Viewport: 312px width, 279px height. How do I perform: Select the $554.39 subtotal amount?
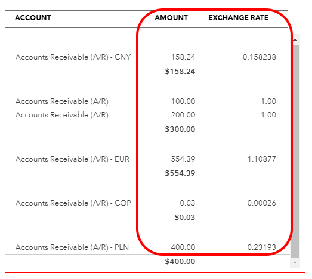pyautogui.click(x=180, y=173)
